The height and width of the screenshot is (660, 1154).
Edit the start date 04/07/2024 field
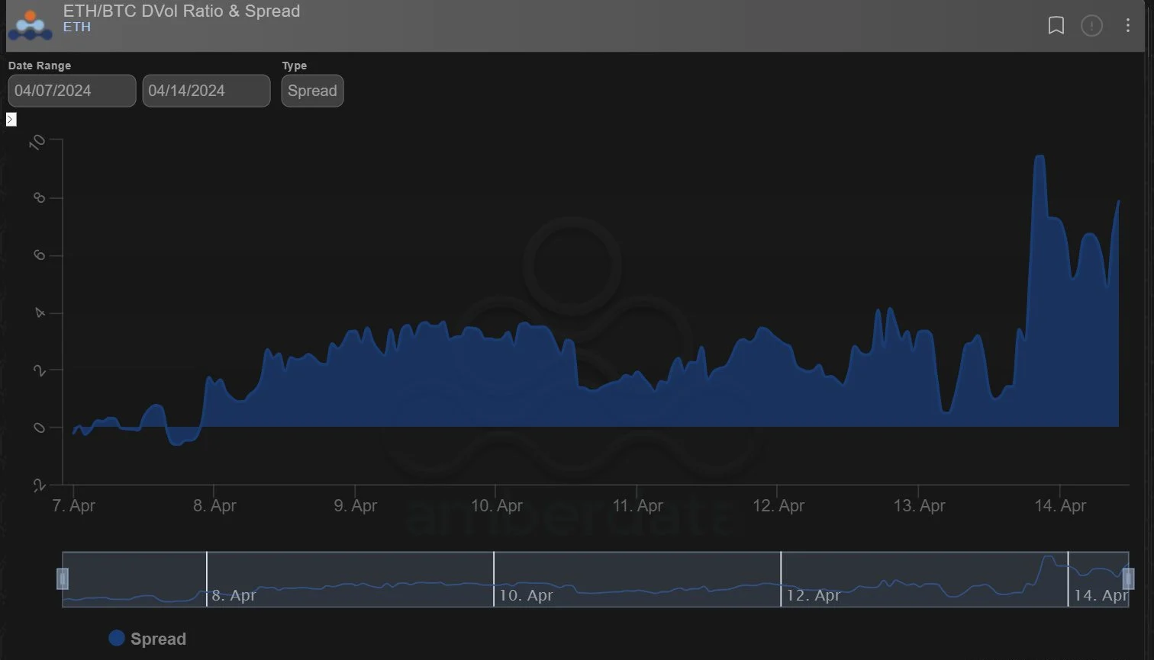pyautogui.click(x=72, y=91)
